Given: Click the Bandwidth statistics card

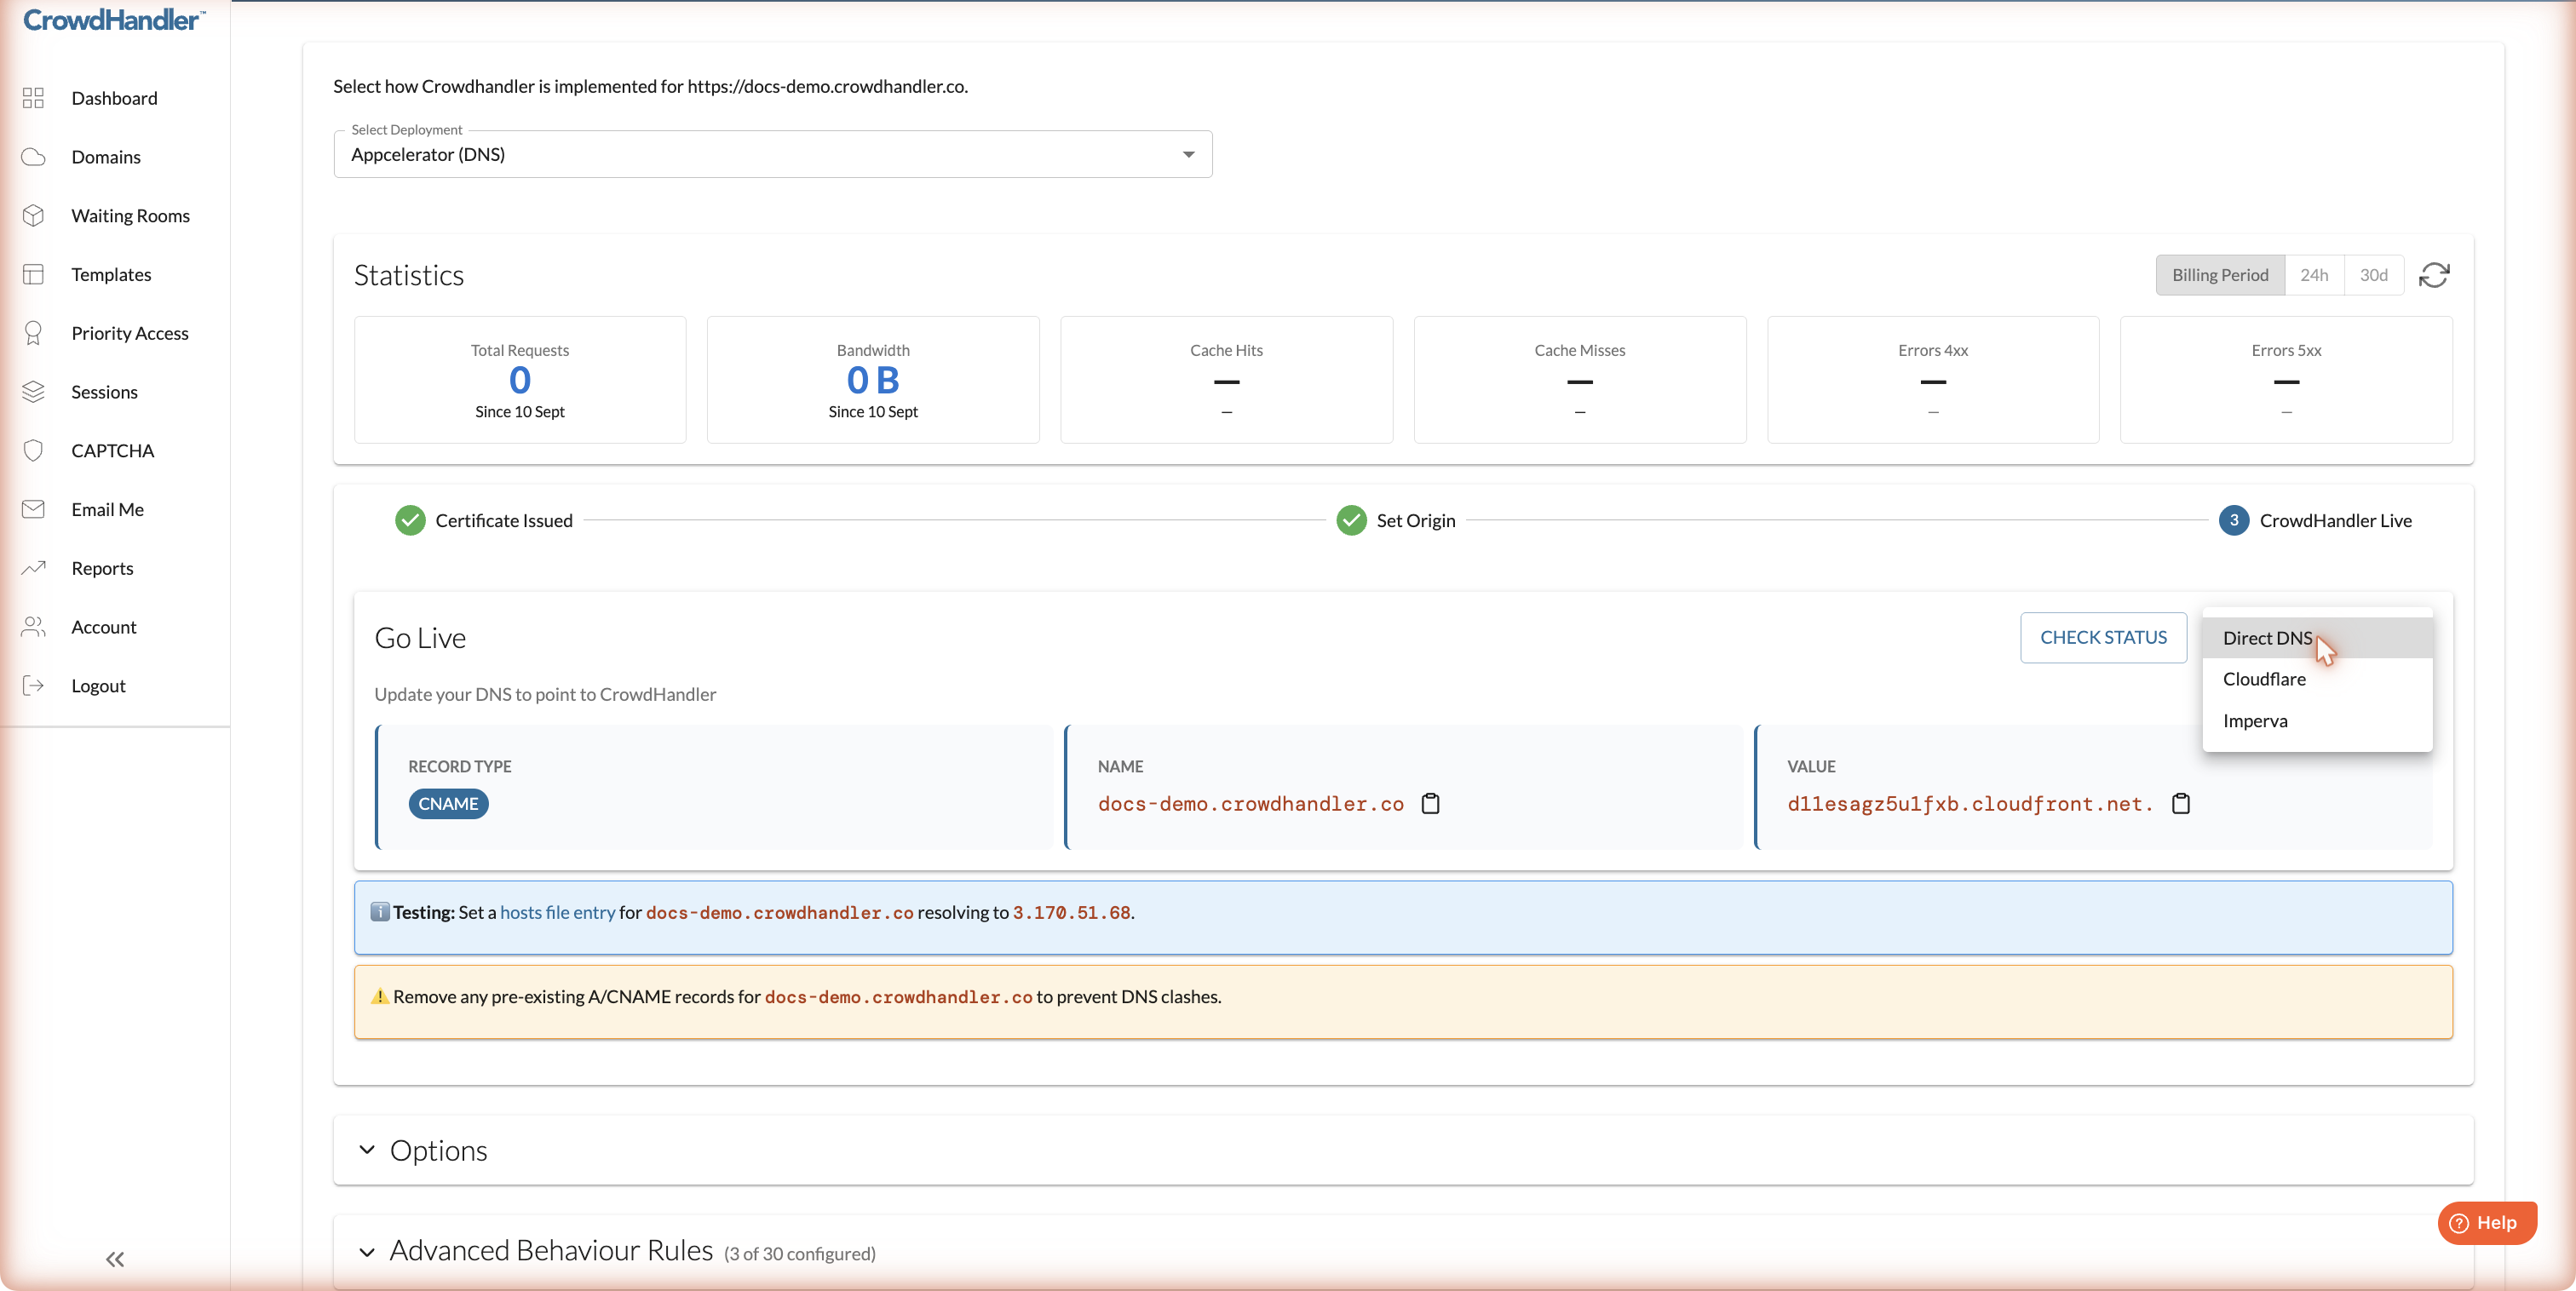Looking at the screenshot, I should pos(873,380).
